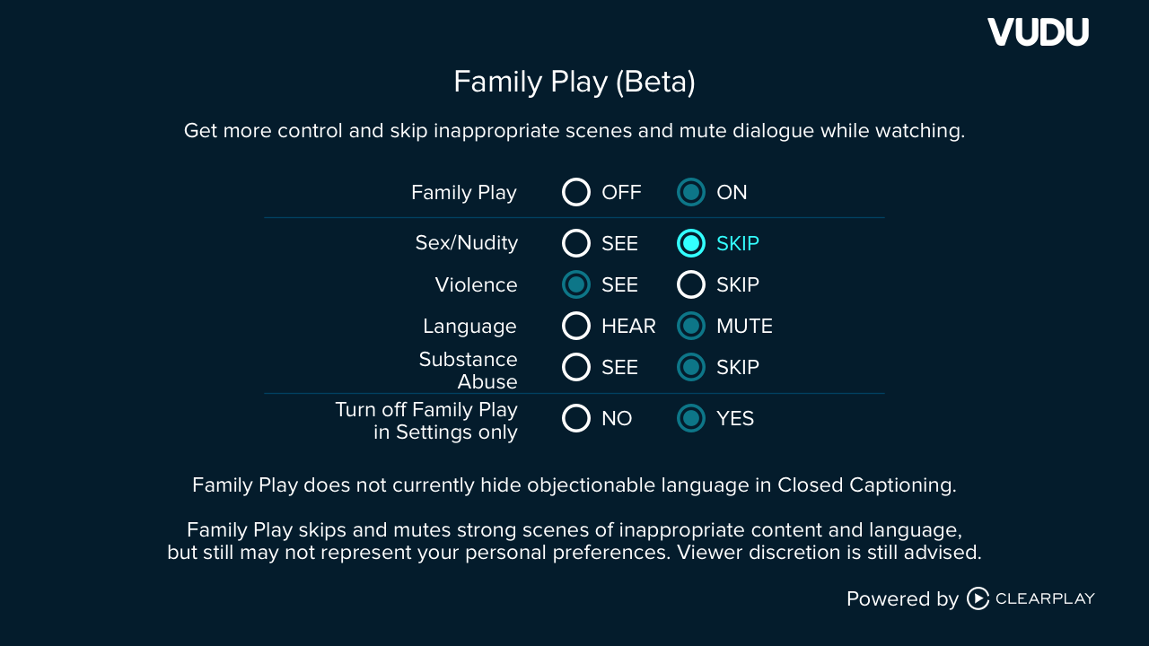Select YES for Settings-only turn off
This screenshot has width=1149, height=646.
click(x=691, y=418)
